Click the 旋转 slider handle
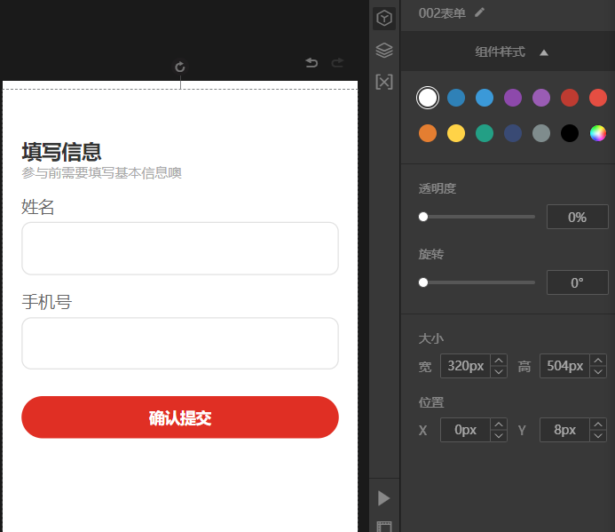Image resolution: width=615 pixels, height=532 pixels. [x=422, y=282]
